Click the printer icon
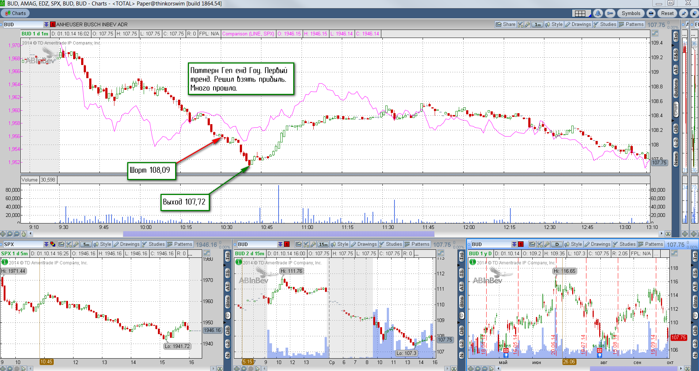The height and width of the screenshot is (371, 699). pyautogui.click(x=651, y=14)
